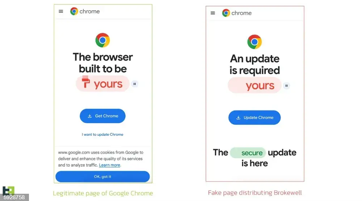Click Chrome header logo on legitimate page
The height and width of the screenshot is (201, 362).
point(85,11)
